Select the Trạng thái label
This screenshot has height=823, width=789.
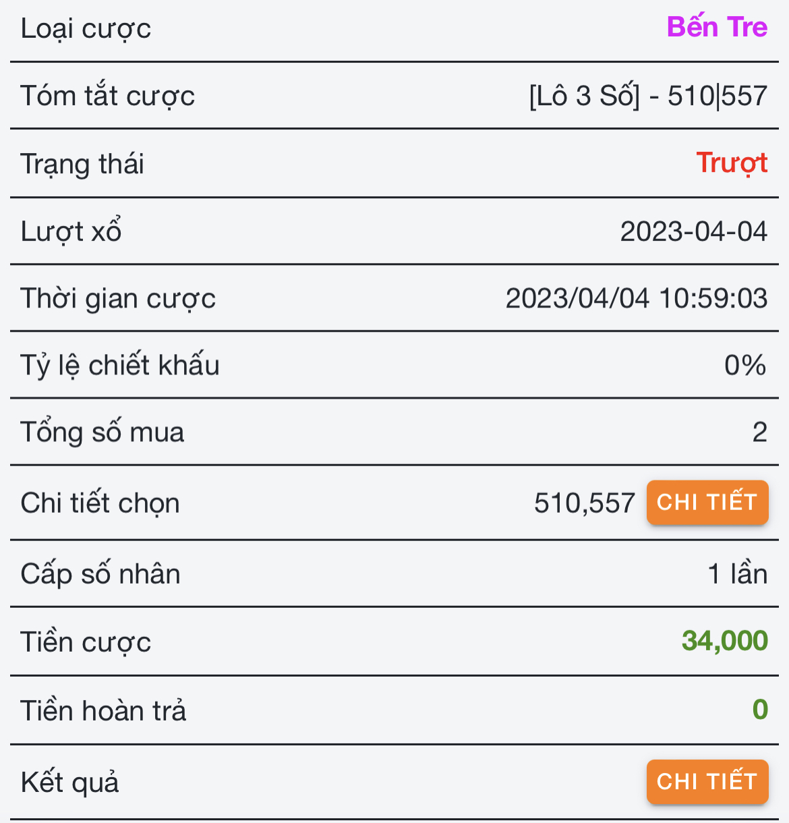pyautogui.click(x=82, y=164)
